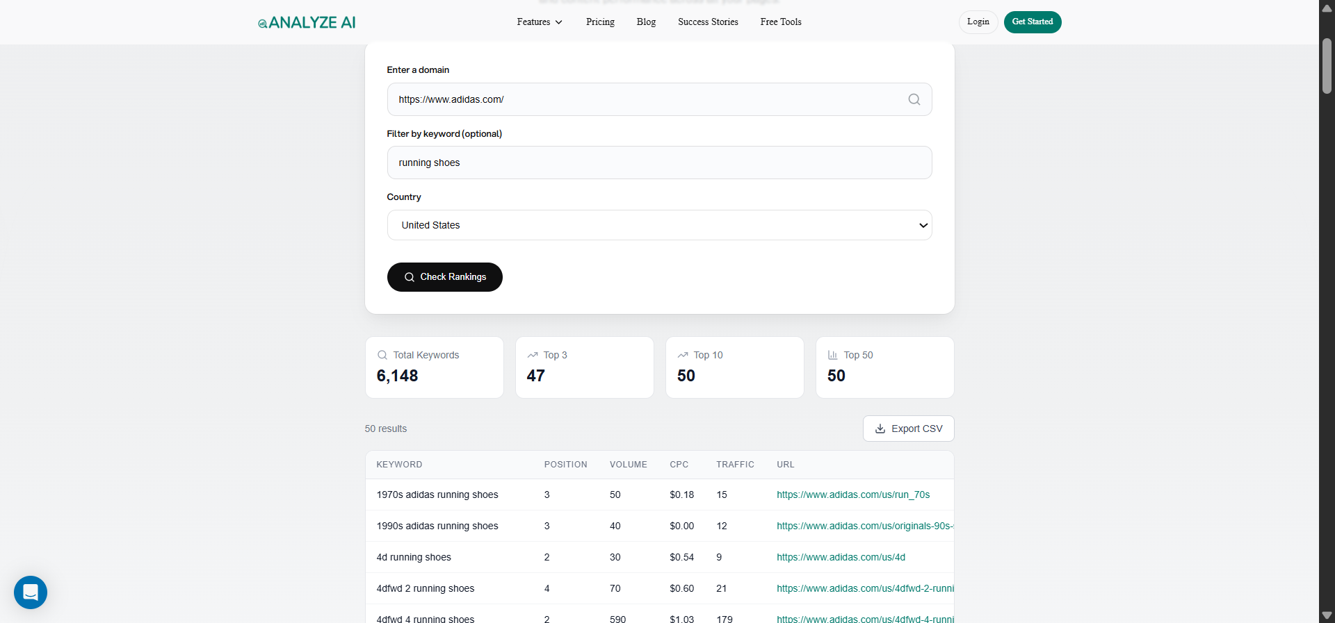Open the chat widget bubble
The width and height of the screenshot is (1335, 623).
coord(31,592)
